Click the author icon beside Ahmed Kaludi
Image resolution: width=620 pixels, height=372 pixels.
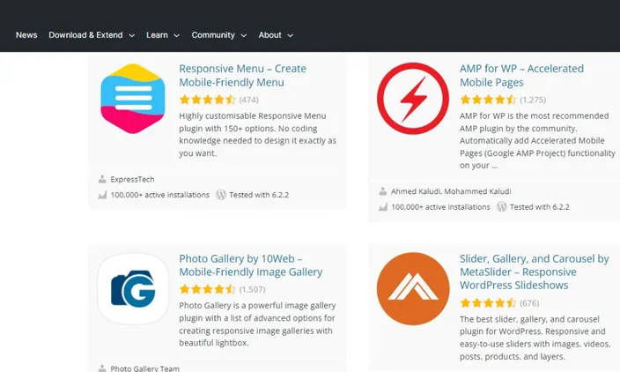pos(383,191)
